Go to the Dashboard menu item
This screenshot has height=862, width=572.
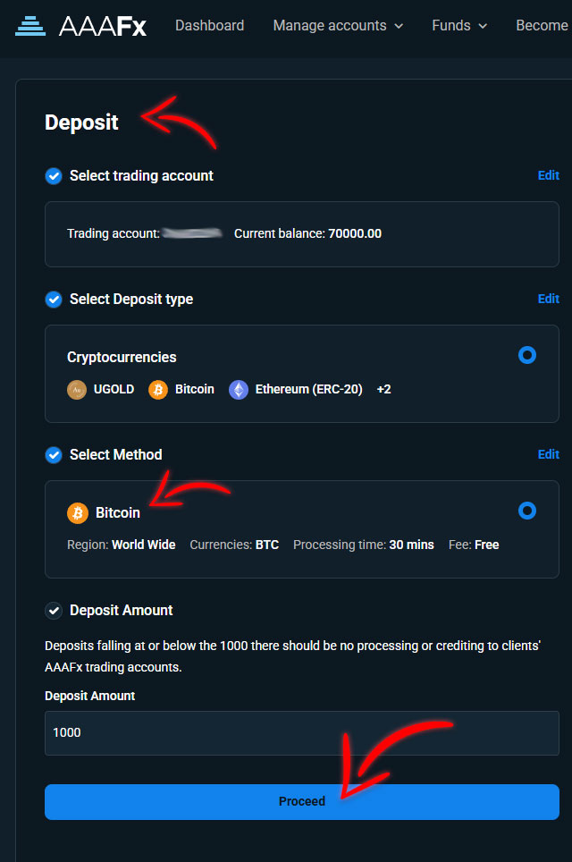209,26
